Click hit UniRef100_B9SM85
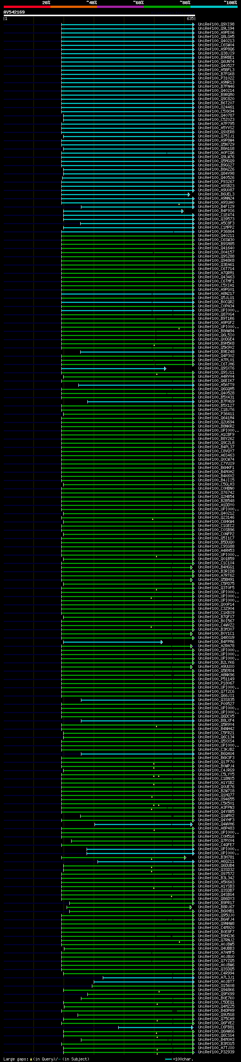 click(216, 244)
